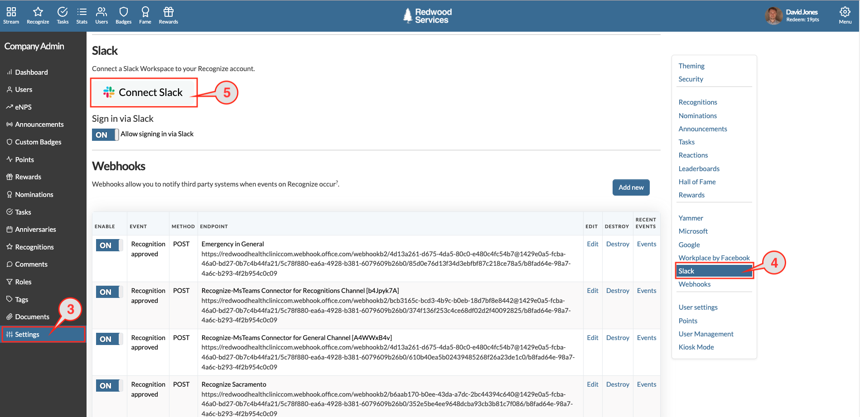Open the Badges shield icon
Screen dimensions: 860x417
tap(123, 15)
